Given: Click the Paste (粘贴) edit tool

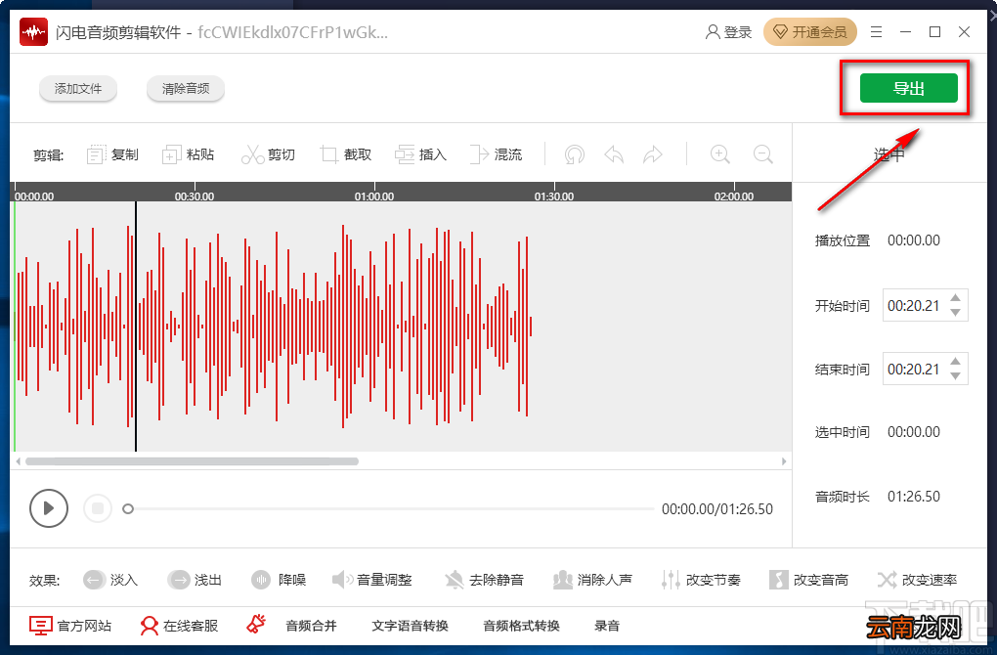Looking at the screenshot, I should (189, 154).
